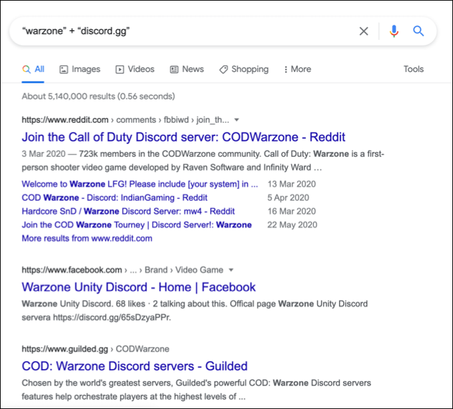Expand the reddit.com result options arrow
453x409 pixels.
[236, 120]
